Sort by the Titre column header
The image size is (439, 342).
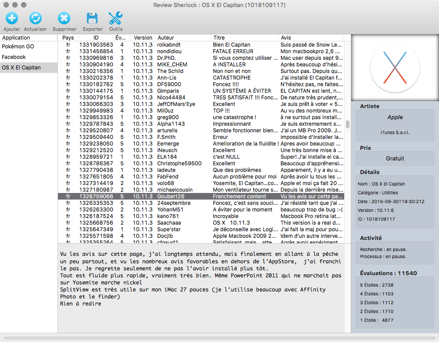point(245,37)
